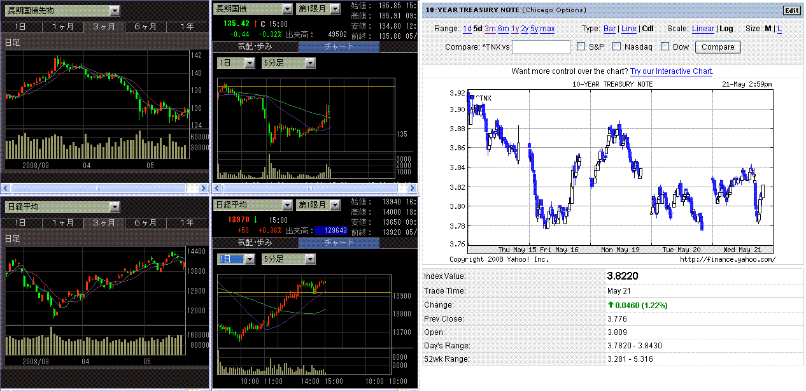Click the ^TNX compare symbol input field

(x=541, y=47)
